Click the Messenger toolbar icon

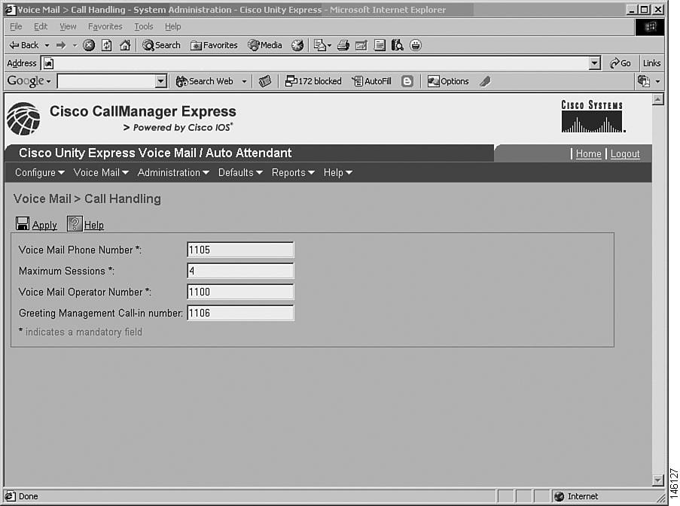coord(416,45)
